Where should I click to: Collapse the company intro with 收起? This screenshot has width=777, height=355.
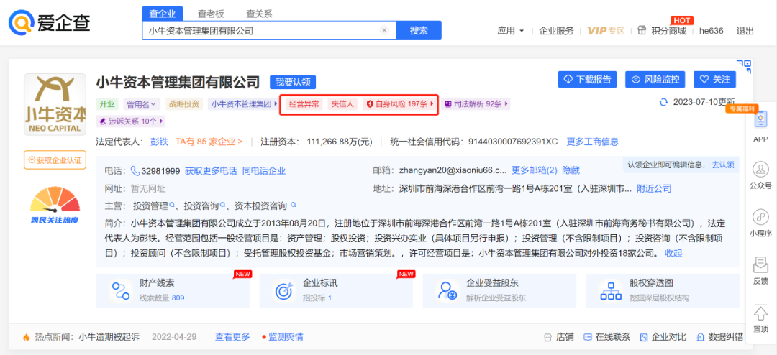tap(673, 253)
